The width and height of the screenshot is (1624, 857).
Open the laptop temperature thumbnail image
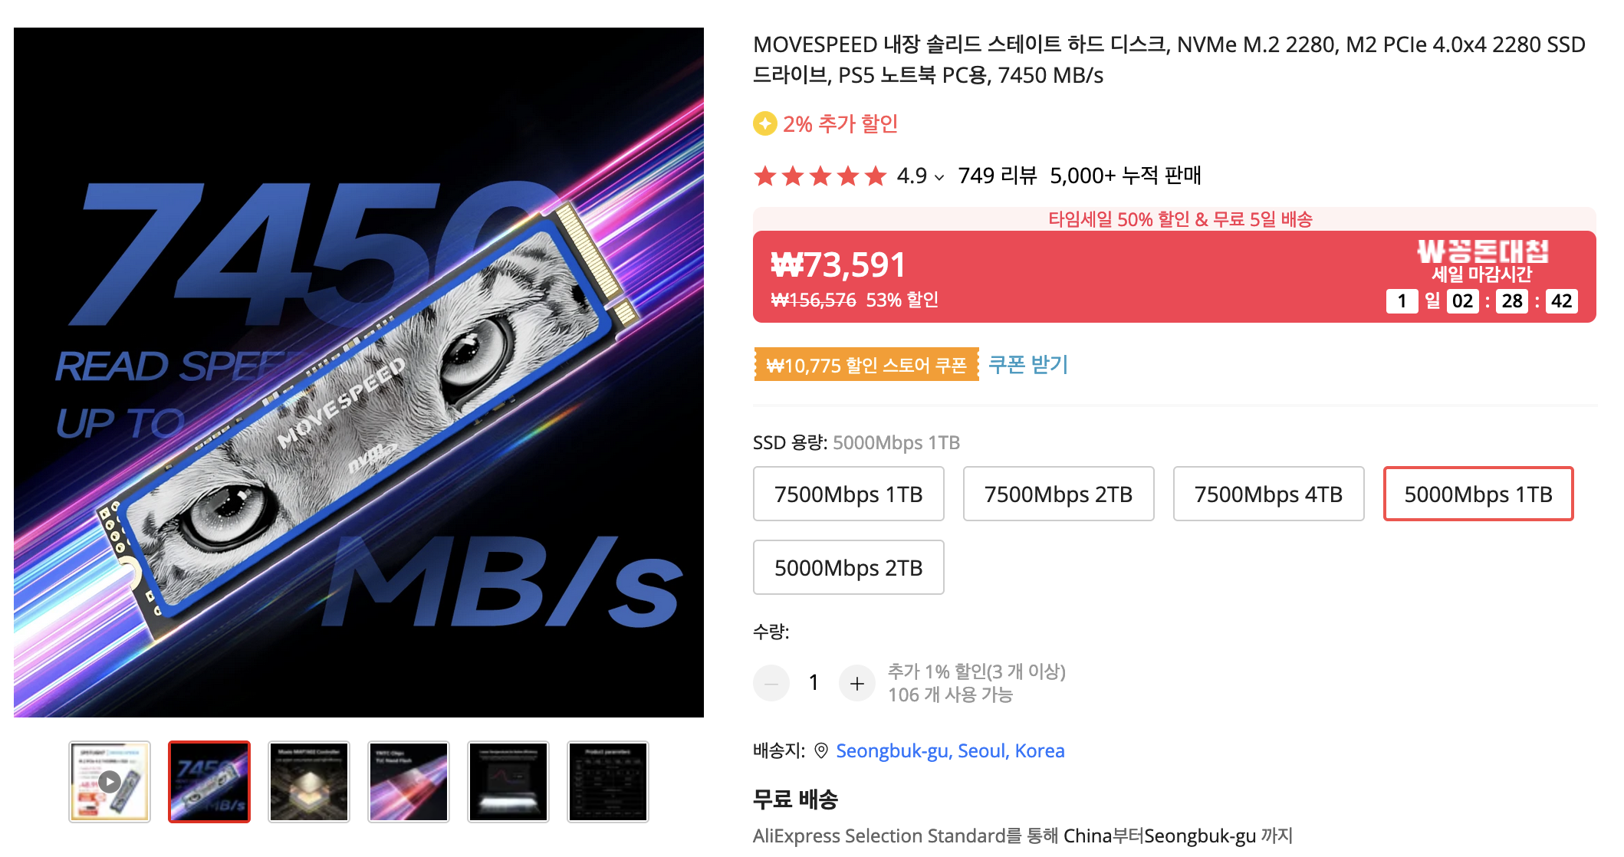pos(508,782)
